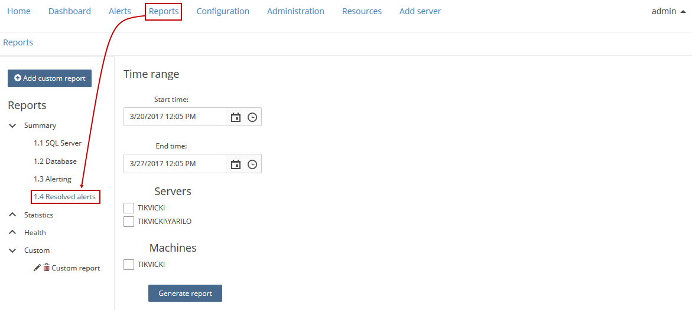Tick the TIKVICKI machine checkbox

pos(129,265)
